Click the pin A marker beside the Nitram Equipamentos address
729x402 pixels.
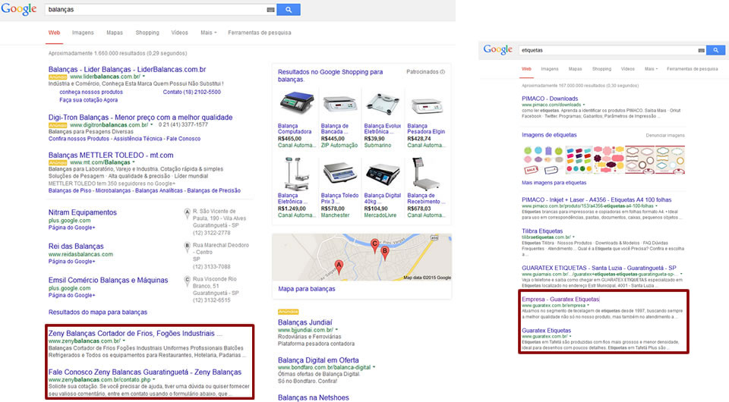(x=187, y=212)
